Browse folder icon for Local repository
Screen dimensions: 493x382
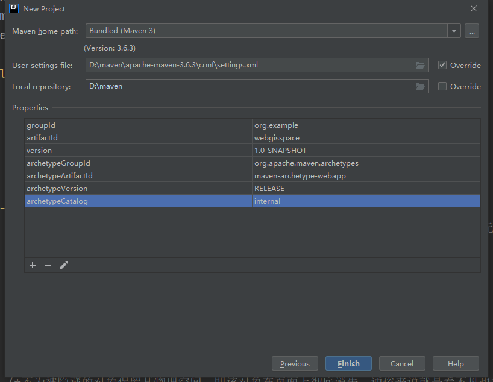[420, 86]
